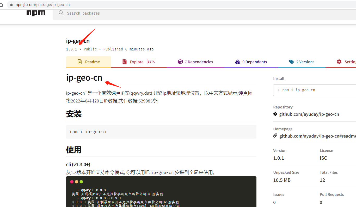Screen dimensions: 356x207
Task: Focus the Search packages field
Action: tap(205, 13)
